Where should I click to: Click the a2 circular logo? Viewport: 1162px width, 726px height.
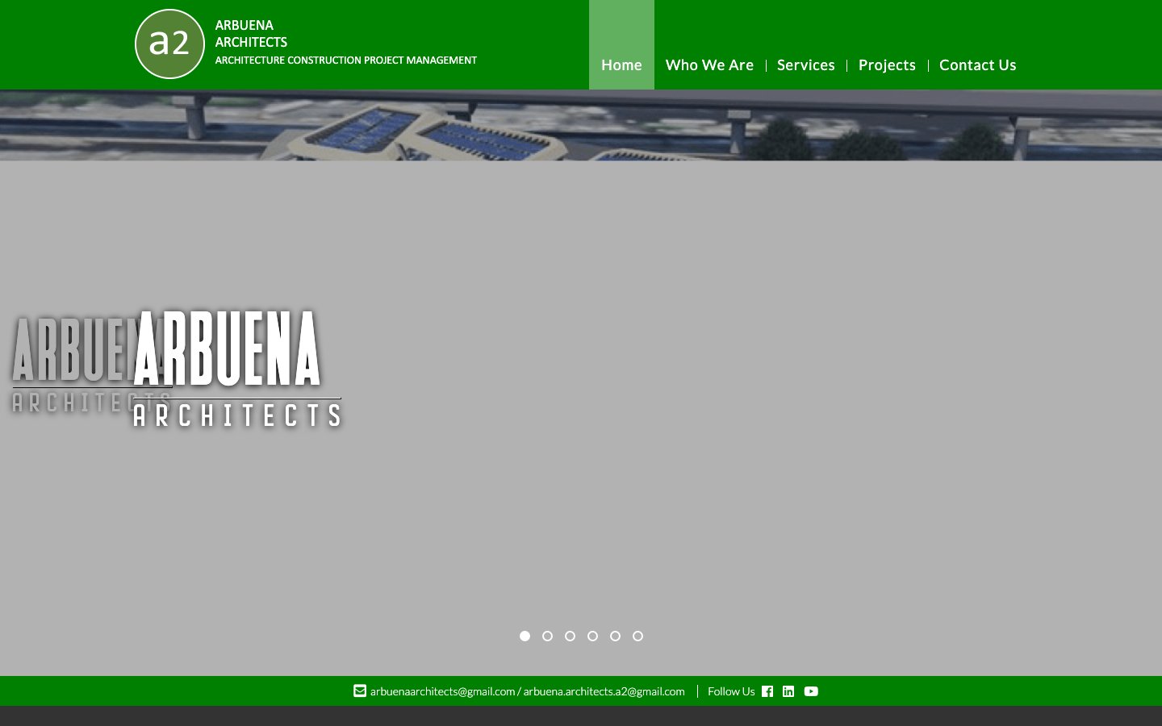click(169, 44)
